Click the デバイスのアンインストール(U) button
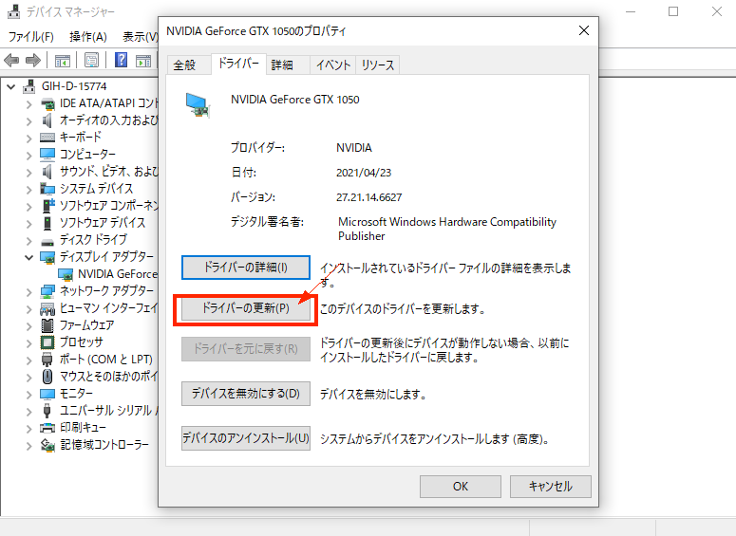This screenshot has height=536, width=736. [245, 438]
